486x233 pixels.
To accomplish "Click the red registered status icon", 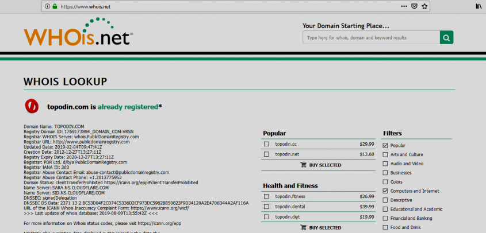I will coord(31,106).
